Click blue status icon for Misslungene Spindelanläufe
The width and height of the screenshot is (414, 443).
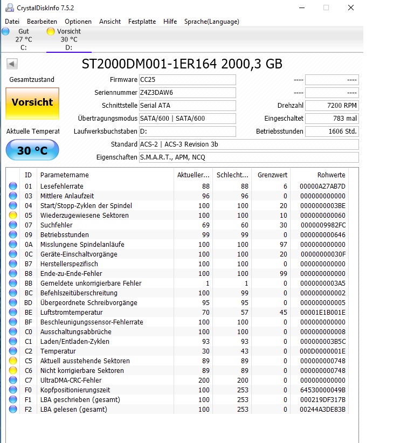click(13, 244)
